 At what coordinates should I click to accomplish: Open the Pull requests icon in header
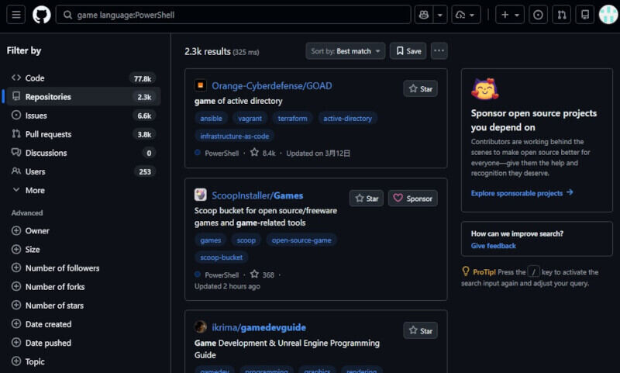(561, 15)
